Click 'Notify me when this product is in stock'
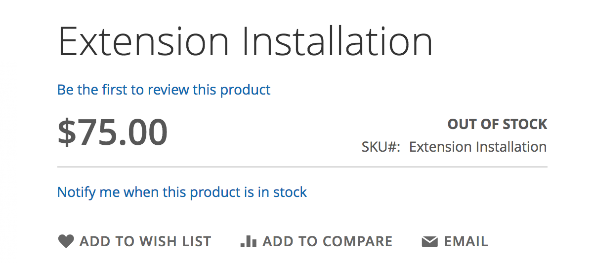593x263 pixels. 182,192
